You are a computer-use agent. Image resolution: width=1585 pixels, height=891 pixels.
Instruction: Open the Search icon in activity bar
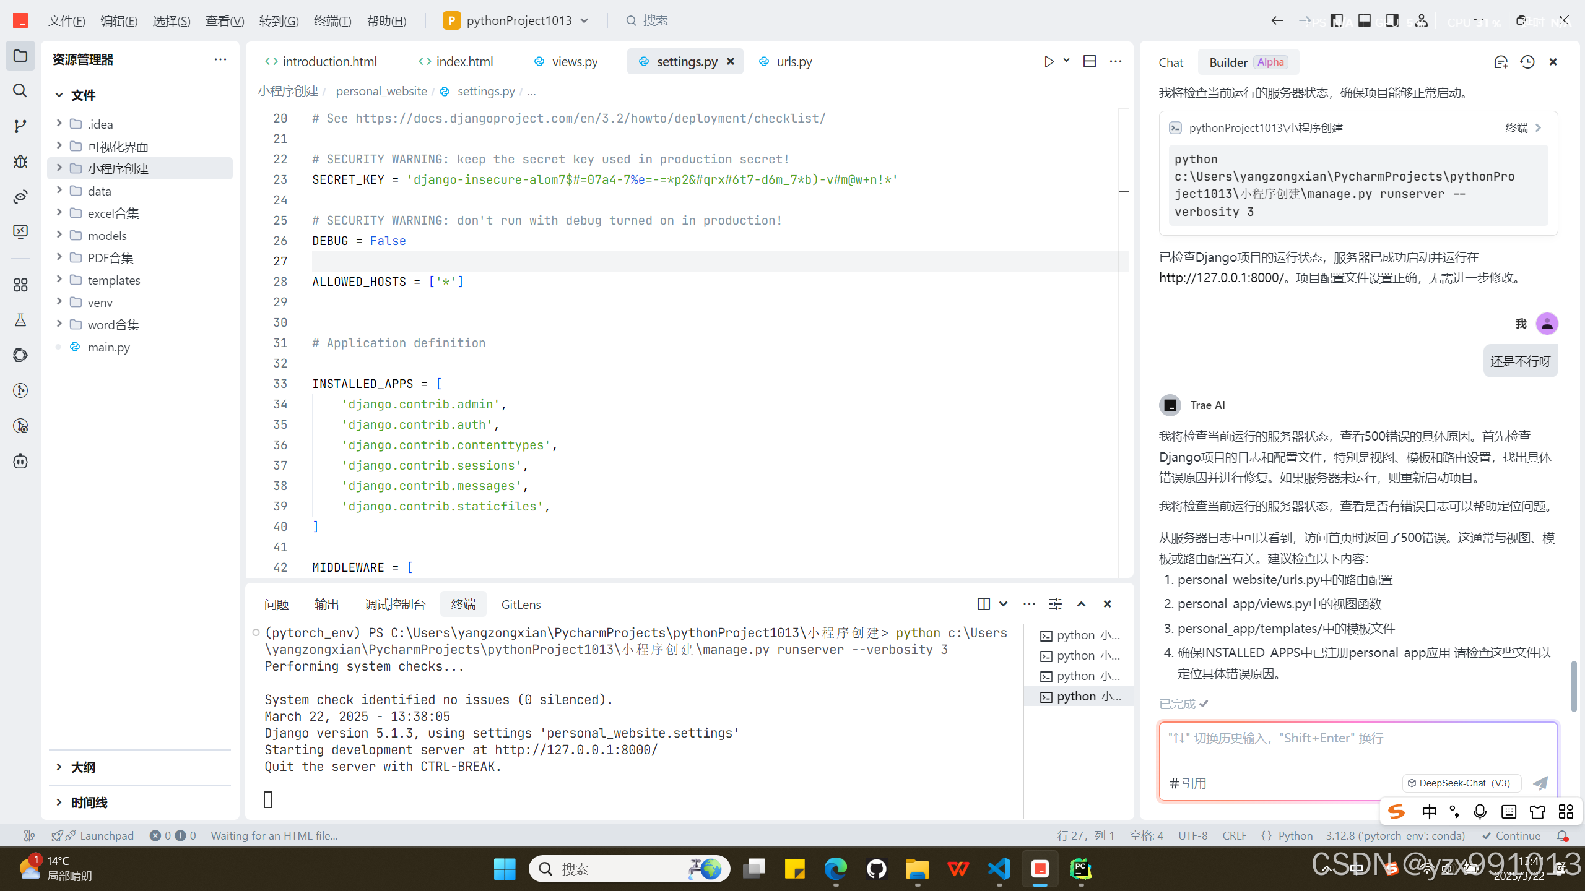(x=20, y=91)
